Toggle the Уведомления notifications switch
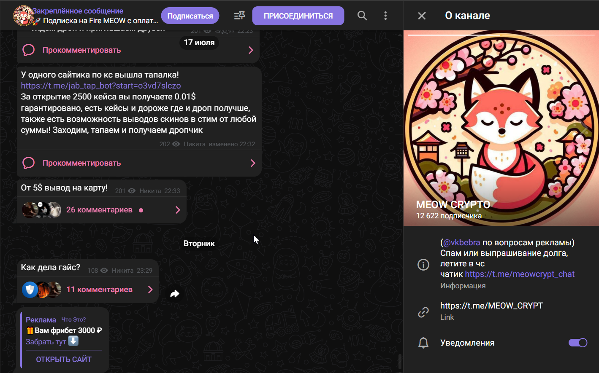This screenshot has width=599, height=373. point(578,343)
